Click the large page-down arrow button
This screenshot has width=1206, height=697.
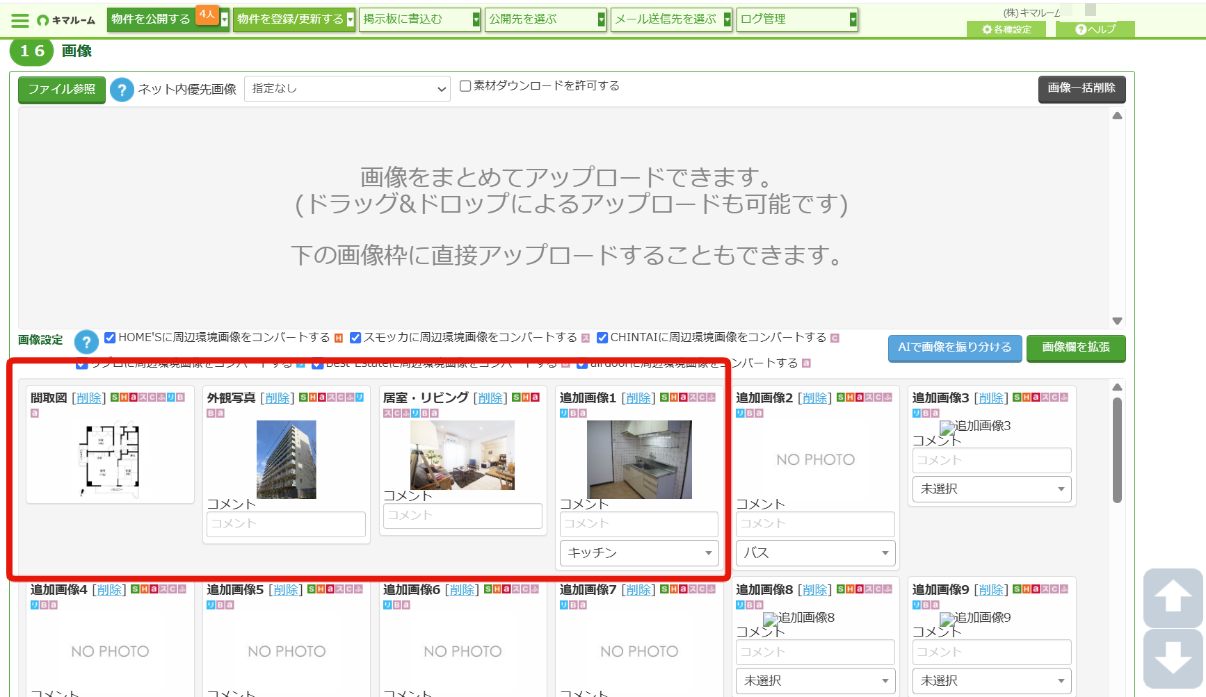pyautogui.click(x=1173, y=659)
